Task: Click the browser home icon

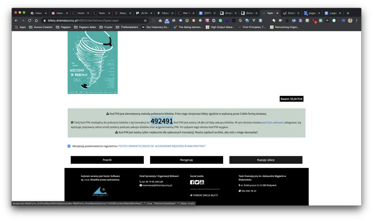Action: [36, 20]
